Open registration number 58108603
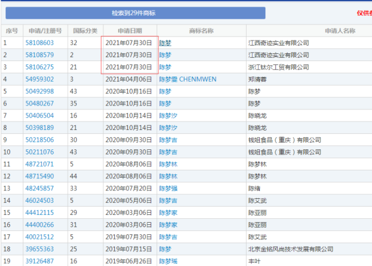 click(x=39, y=43)
